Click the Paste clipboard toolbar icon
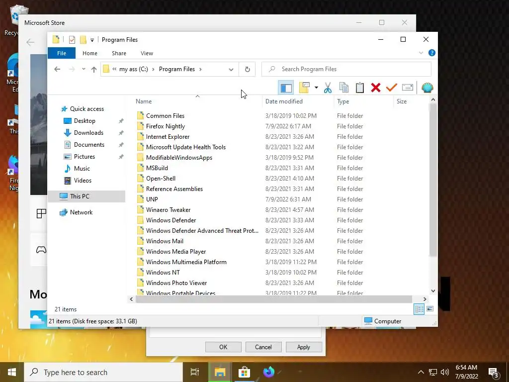Image resolution: width=509 pixels, height=382 pixels. [360, 88]
